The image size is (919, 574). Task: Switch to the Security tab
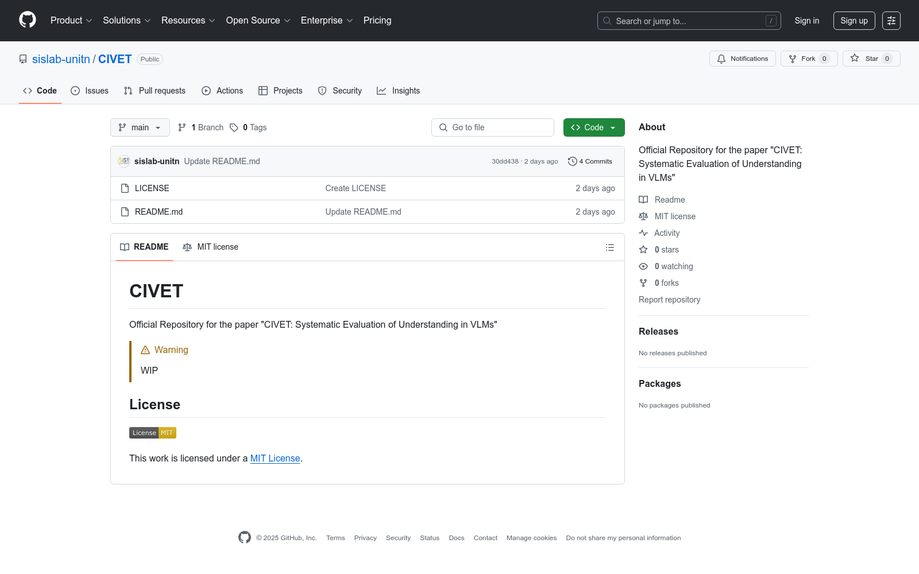pyautogui.click(x=340, y=91)
